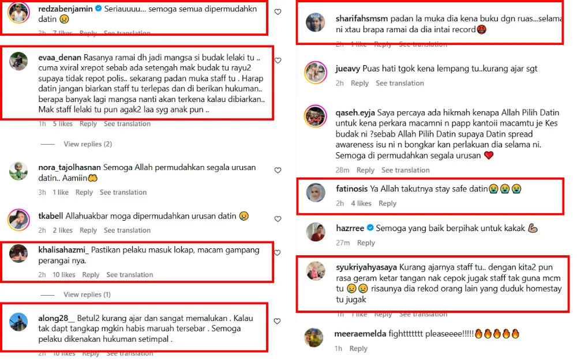This screenshot has width=577, height=359.
Task: Like khalisahazmi_'s comment heart icon
Action: click(x=278, y=252)
